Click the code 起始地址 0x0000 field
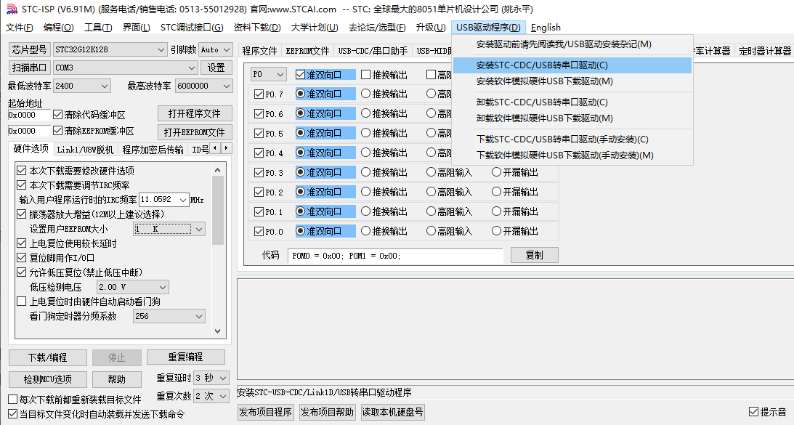 point(29,115)
